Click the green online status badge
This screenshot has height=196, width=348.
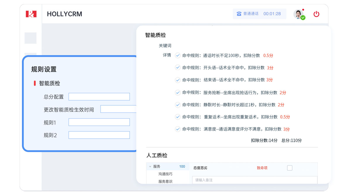click(x=303, y=18)
